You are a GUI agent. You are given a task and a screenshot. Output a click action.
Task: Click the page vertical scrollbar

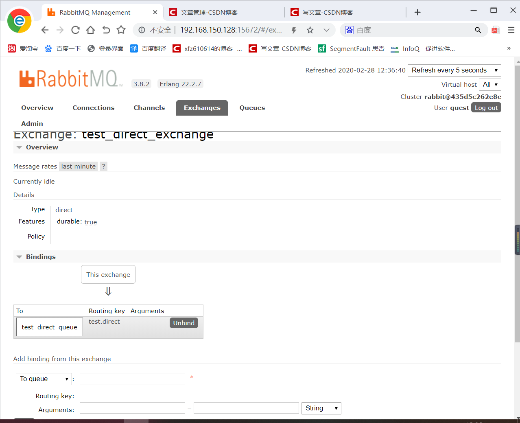pos(517,204)
